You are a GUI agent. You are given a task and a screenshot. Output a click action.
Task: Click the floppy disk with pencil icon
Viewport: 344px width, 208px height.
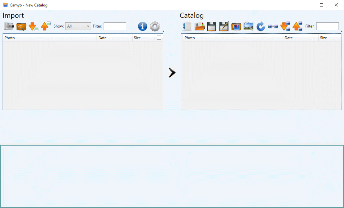coord(224,27)
